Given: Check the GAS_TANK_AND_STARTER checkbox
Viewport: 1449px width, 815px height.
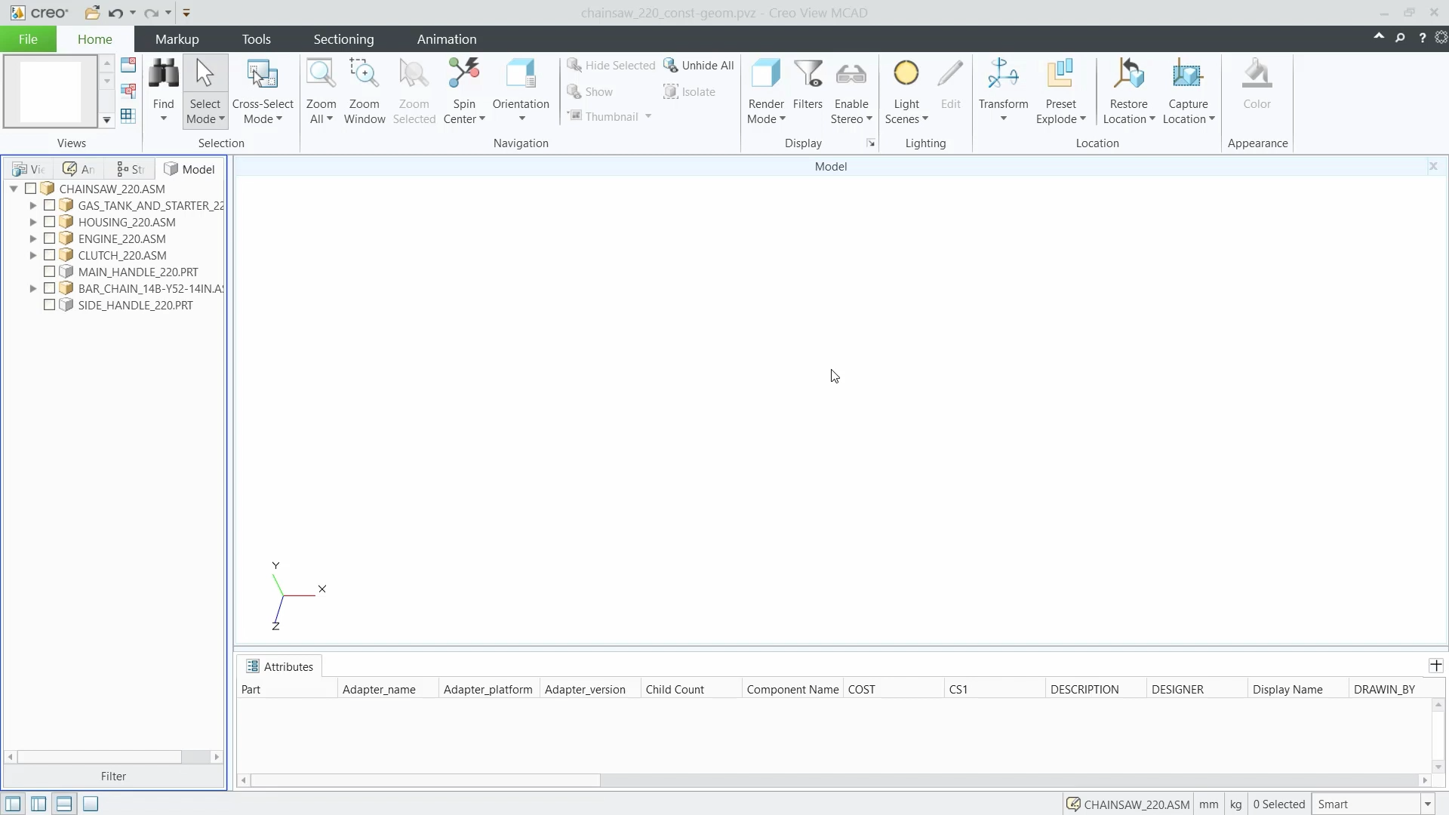Looking at the screenshot, I should coord(49,205).
